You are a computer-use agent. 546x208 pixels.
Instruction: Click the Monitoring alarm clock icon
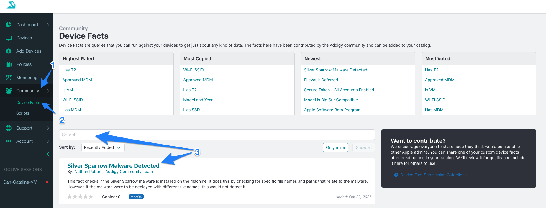[9, 78]
